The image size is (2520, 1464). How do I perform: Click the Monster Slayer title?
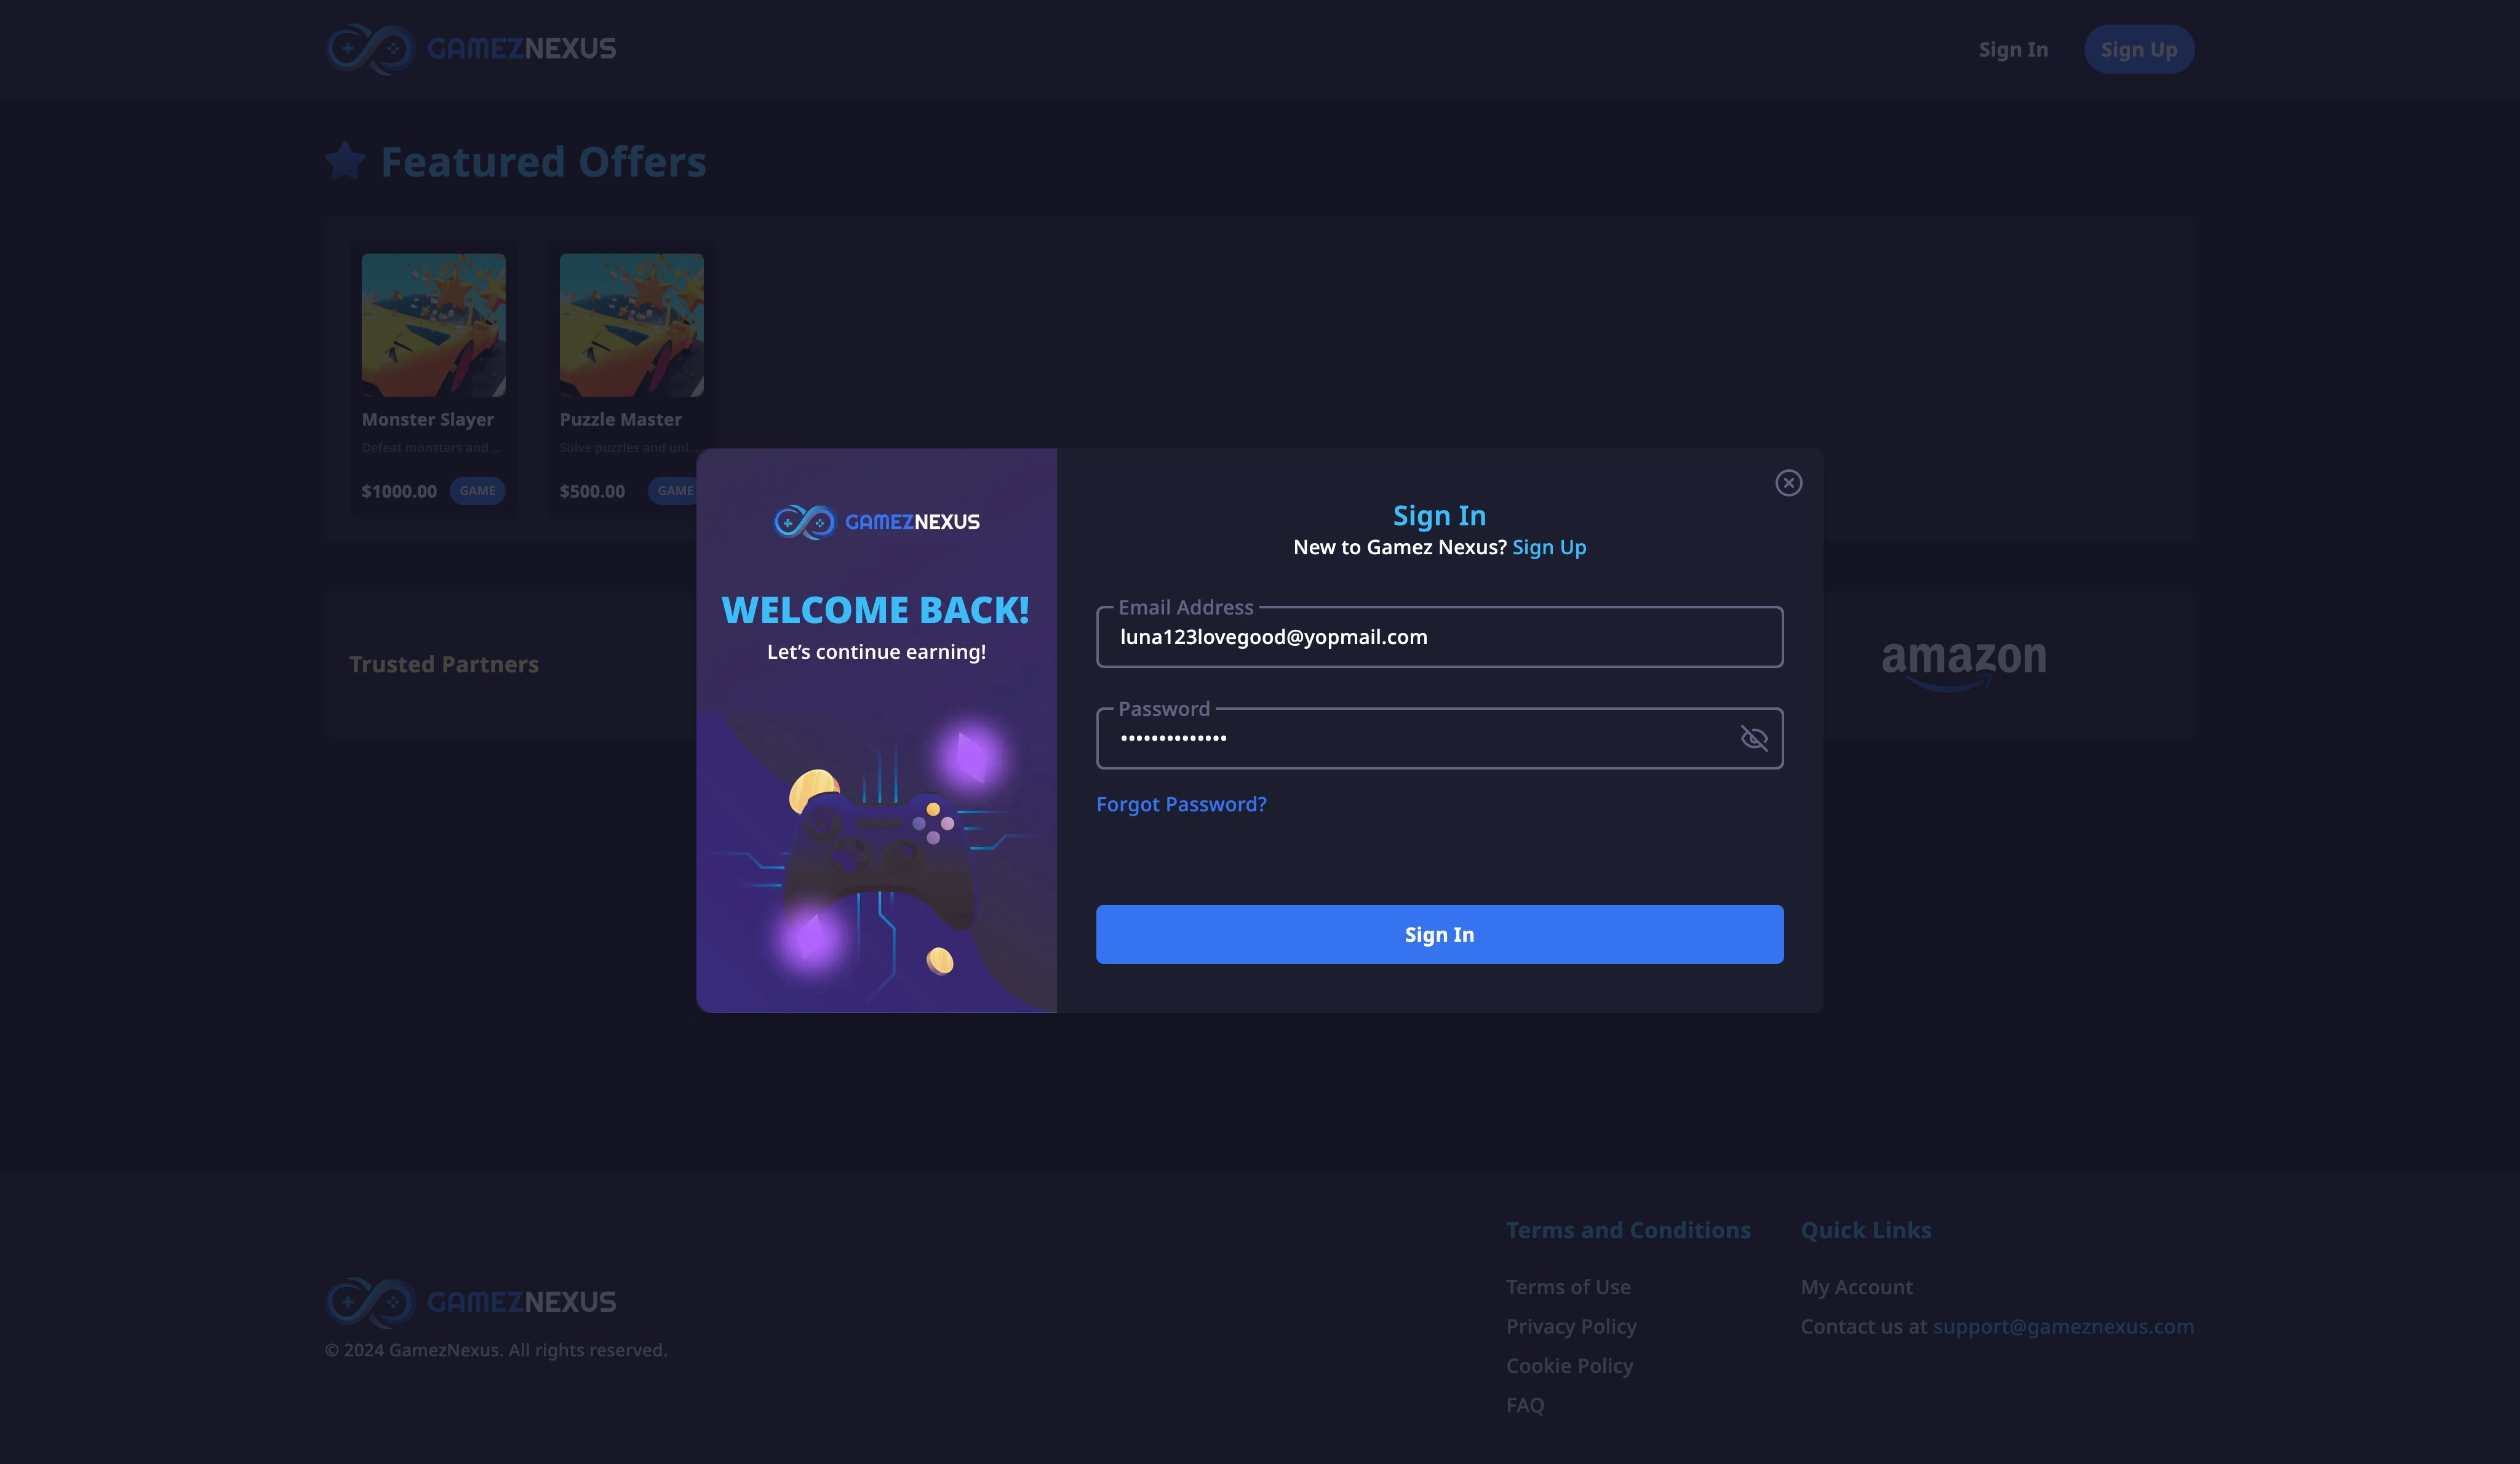428,420
